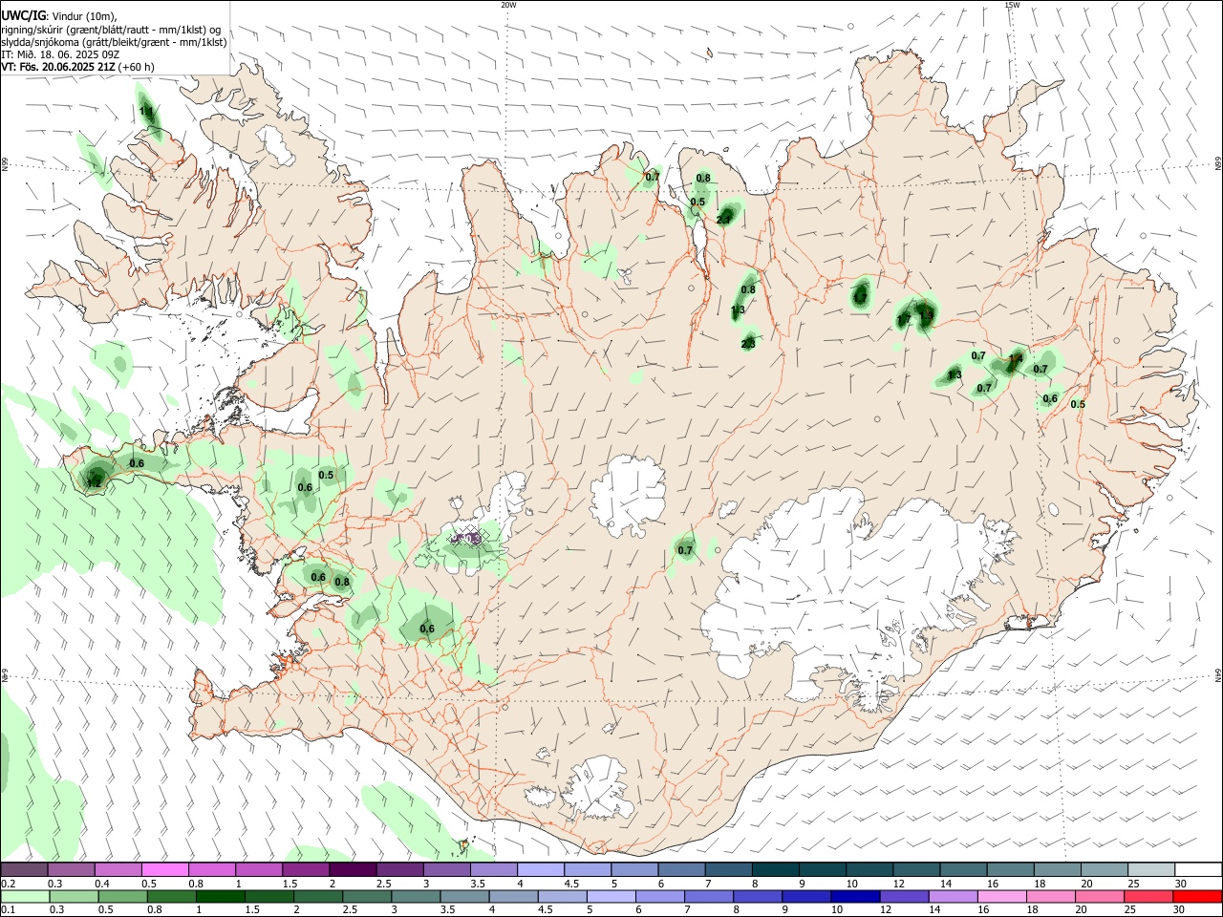The height and width of the screenshot is (917, 1223).
Task: Click the 15W longitude label
Action: pyautogui.click(x=1012, y=5)
